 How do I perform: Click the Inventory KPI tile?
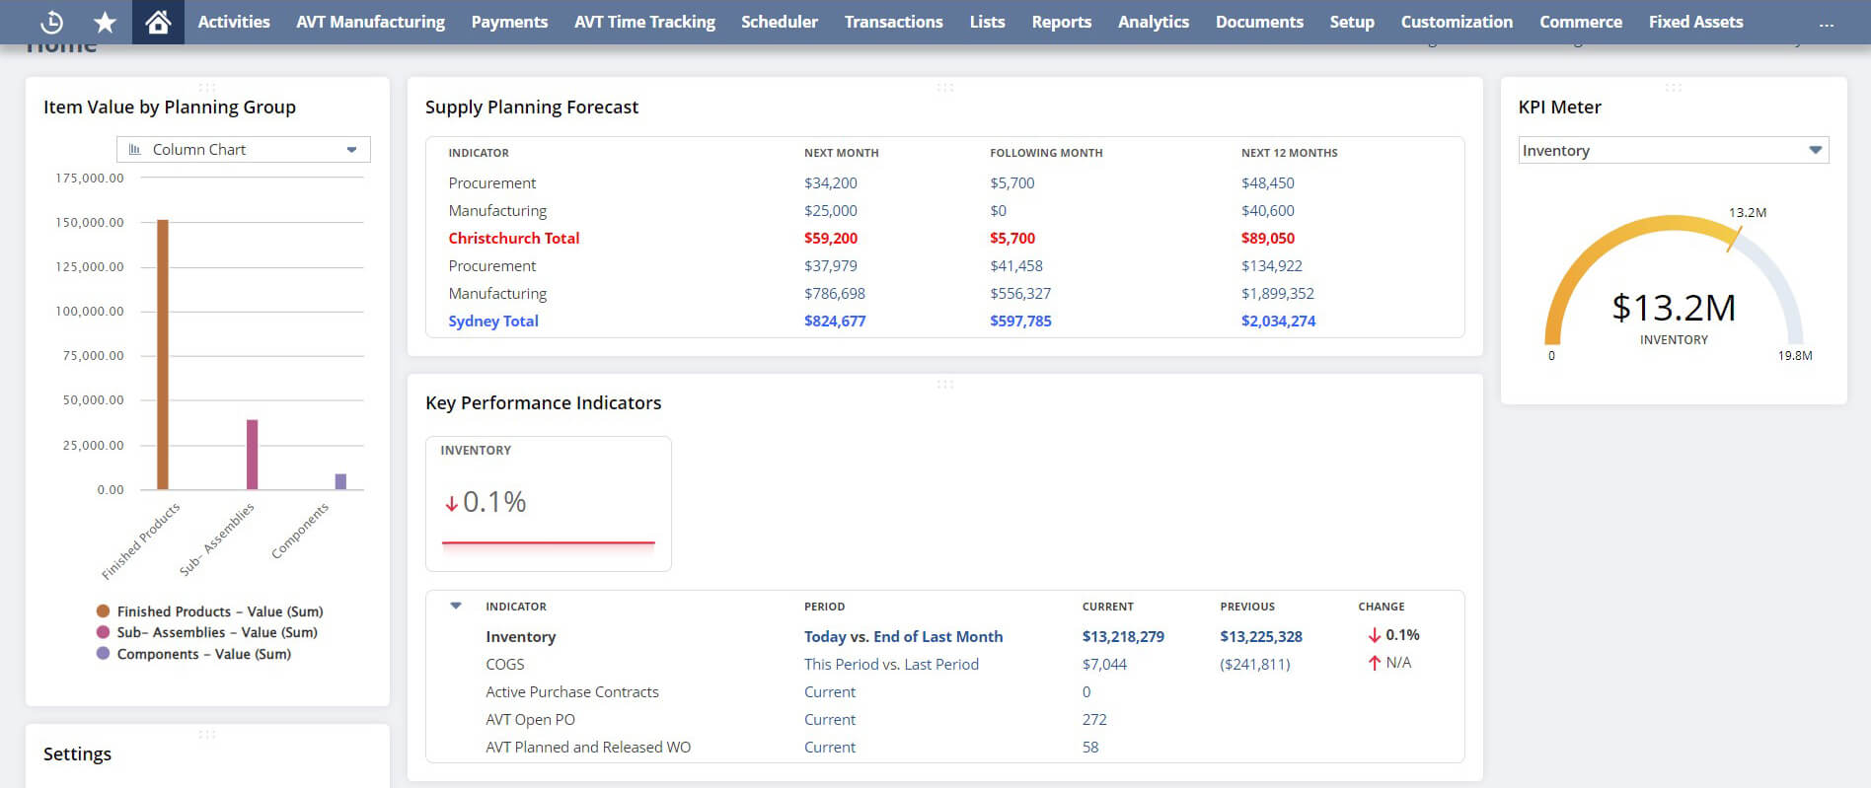[548, 503]
